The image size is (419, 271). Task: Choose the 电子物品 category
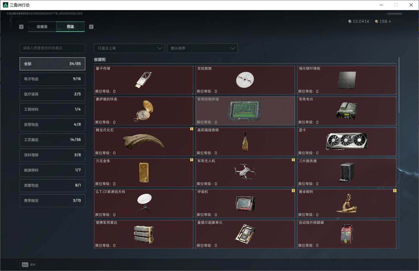(52, 79)
